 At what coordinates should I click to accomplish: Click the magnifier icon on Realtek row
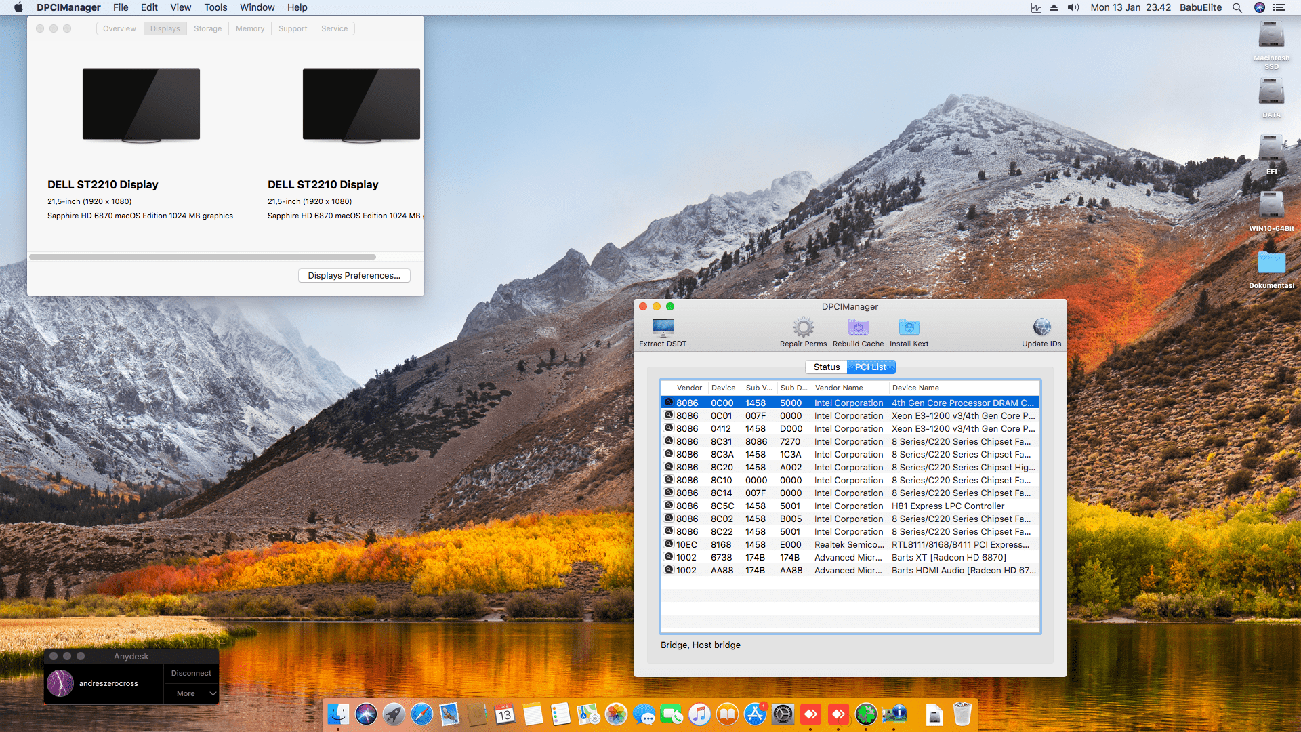coord(669,544)
